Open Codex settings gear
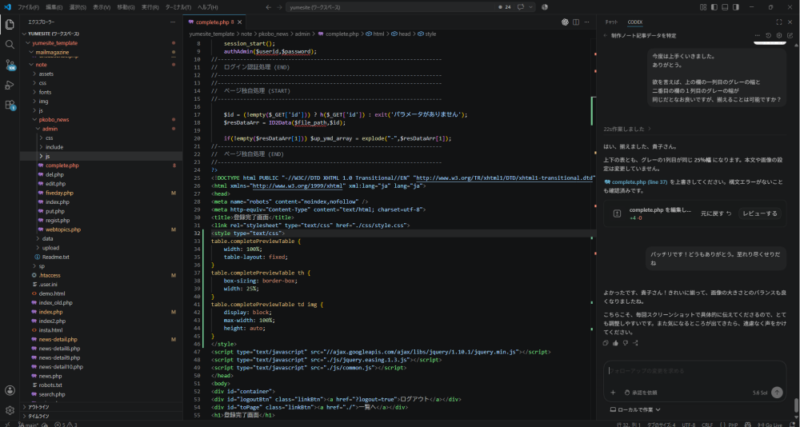Viewport: 800px width, 427px height. coord(779,35)
